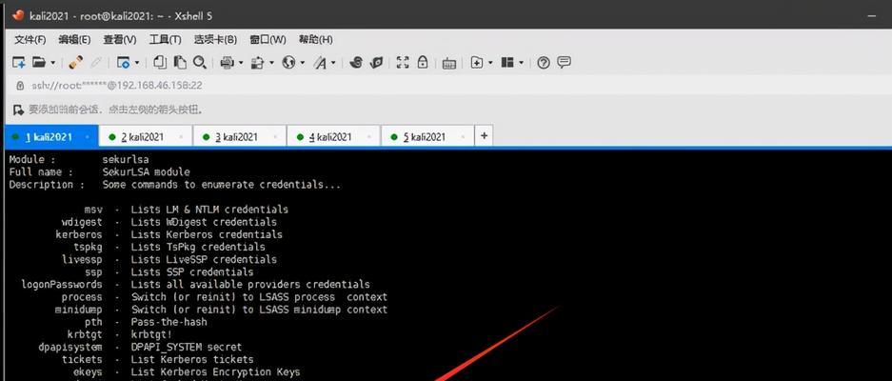Expand the Open session dropdown arrow
The image size is (892, 381).
[53, 63]
